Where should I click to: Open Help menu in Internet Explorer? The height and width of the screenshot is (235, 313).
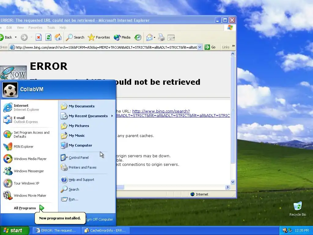coord(63,28)
